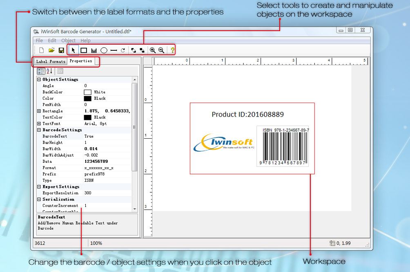Image resolution: width=410 pixels, height=272 pixels.
Task: Open the Object menu
Action: click(68, 40)
